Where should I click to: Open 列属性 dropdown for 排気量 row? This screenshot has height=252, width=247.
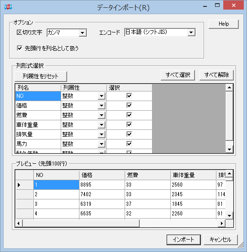click(101, 134)
